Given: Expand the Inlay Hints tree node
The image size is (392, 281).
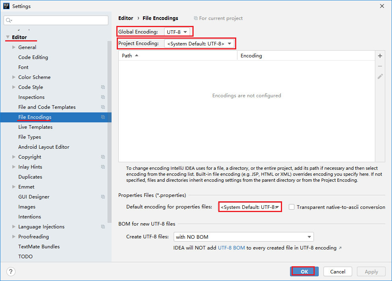Looking at the screenshot, I should point(14,167).
